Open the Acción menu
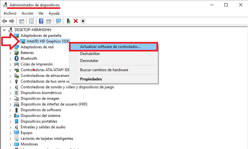Viewport: 248px width, 149px height. (28, 13)
